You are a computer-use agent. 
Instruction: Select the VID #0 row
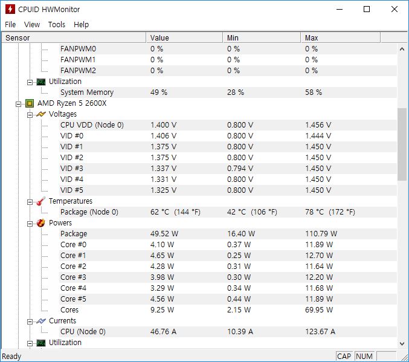tap(228, 136)
